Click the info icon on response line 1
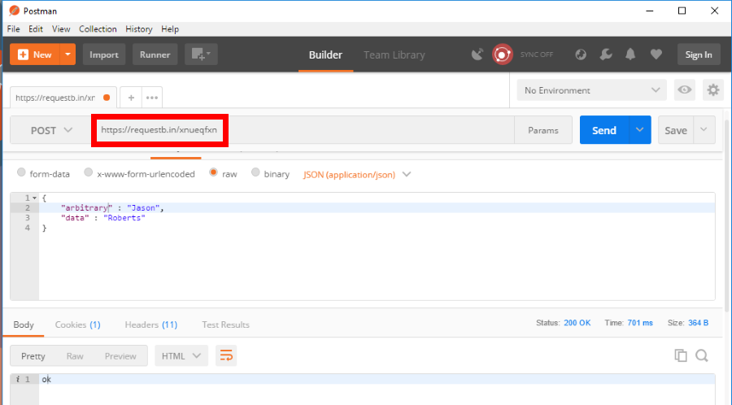The height and width of the screenshot is (405, 732). [x=17, y=379]
